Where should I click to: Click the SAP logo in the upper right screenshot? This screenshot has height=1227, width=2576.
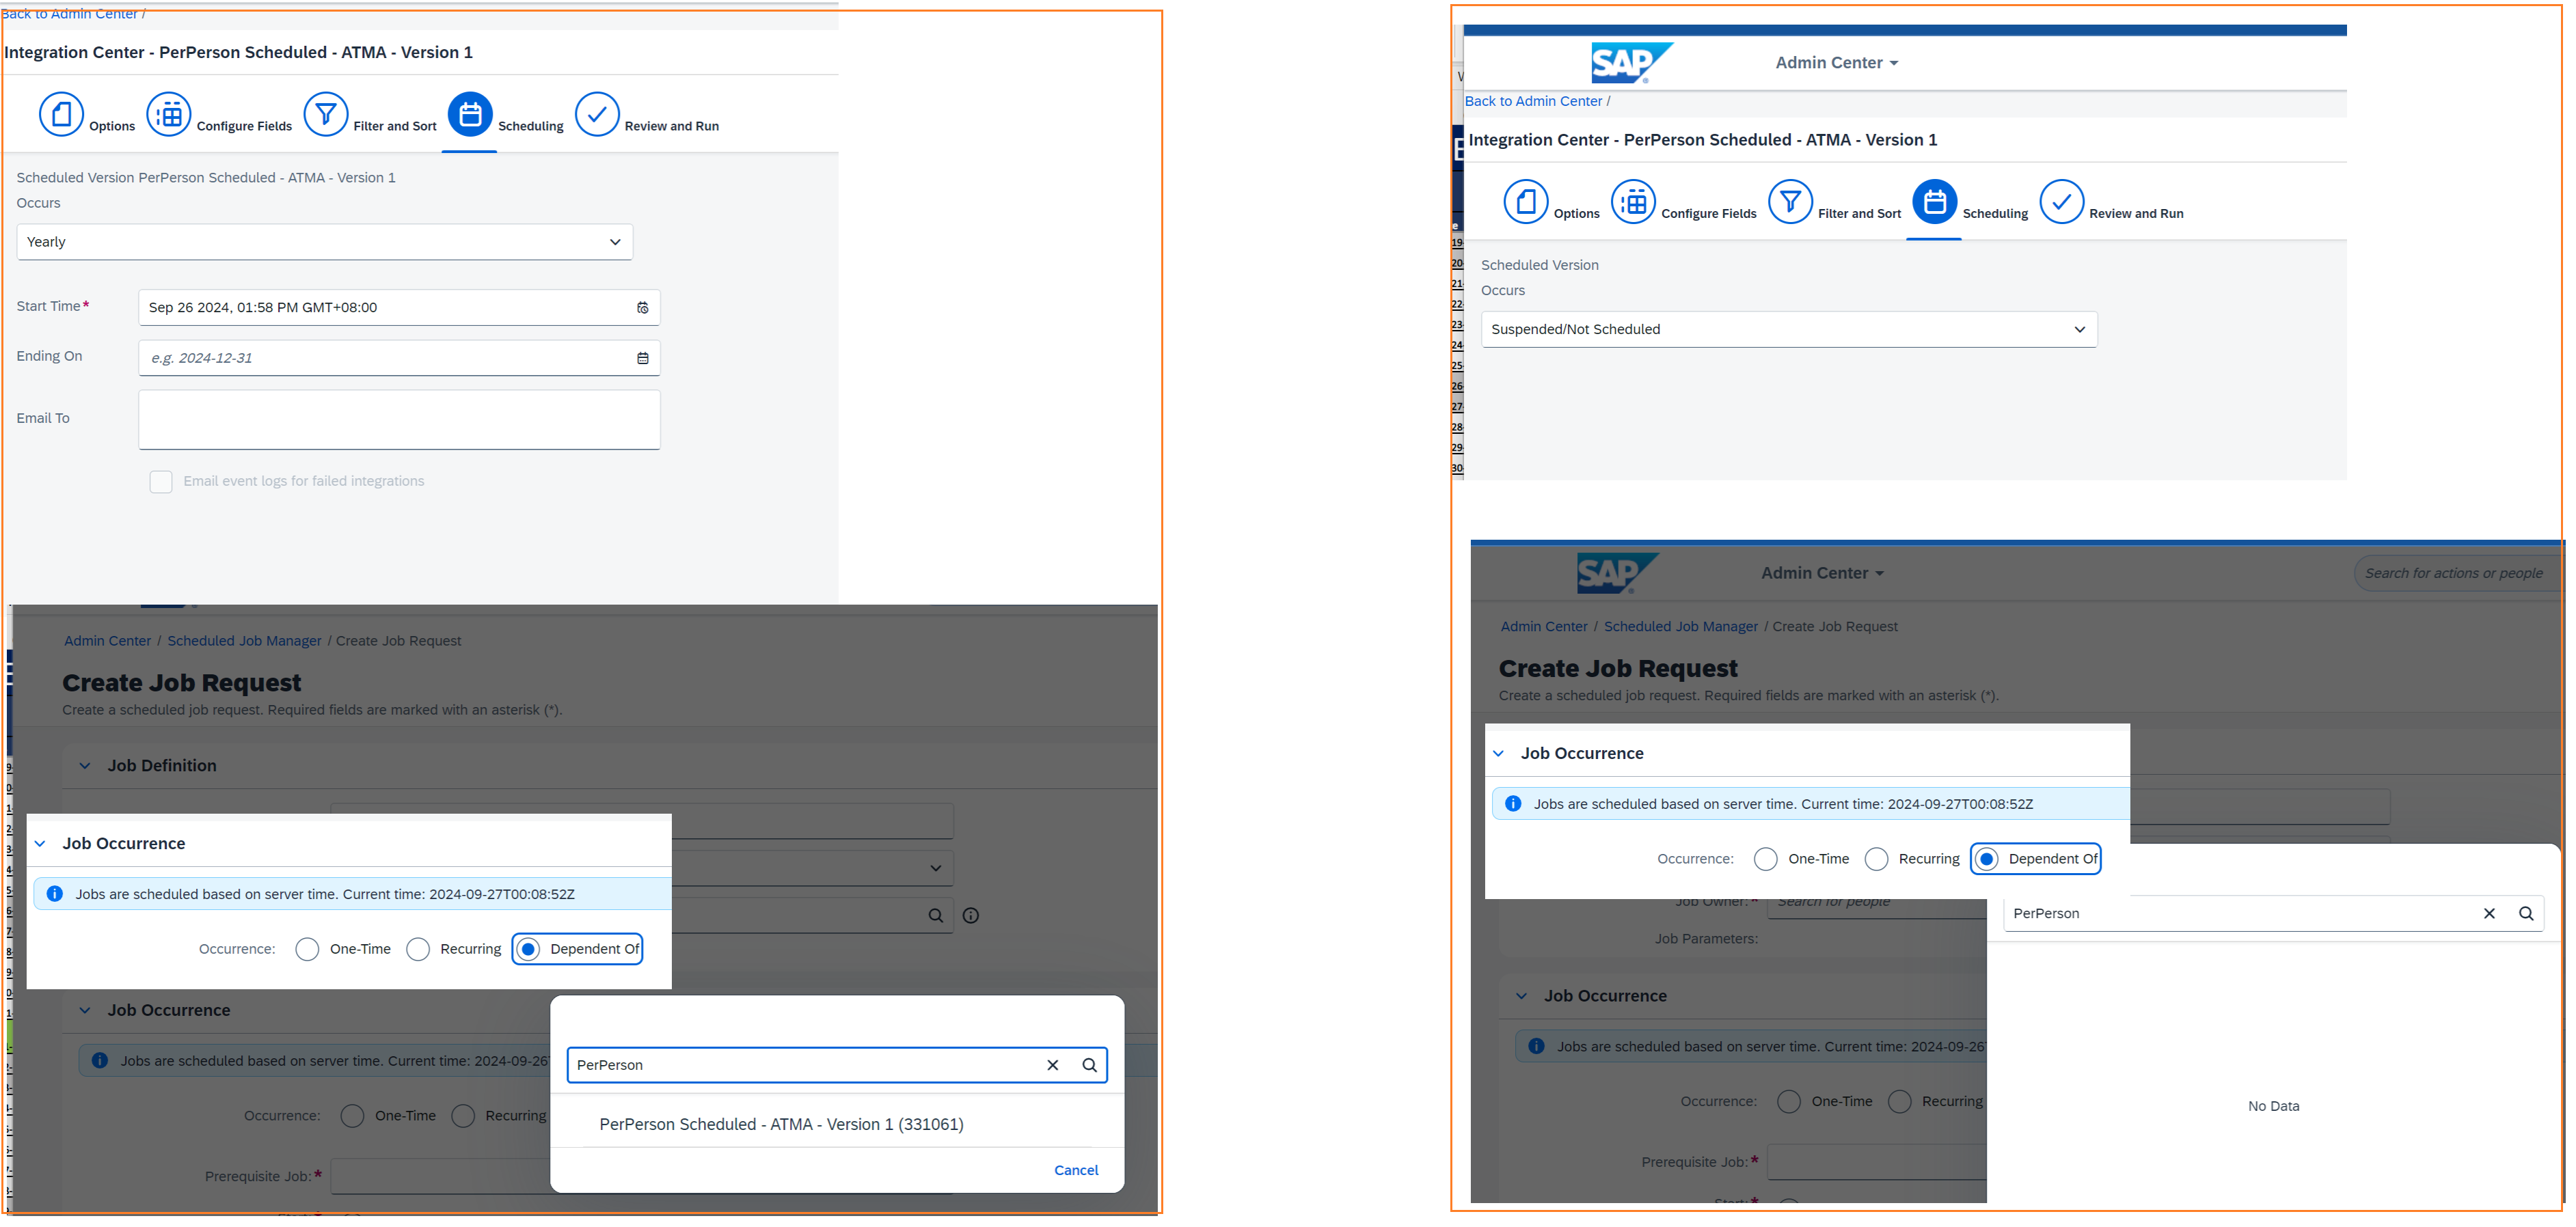1631,62
